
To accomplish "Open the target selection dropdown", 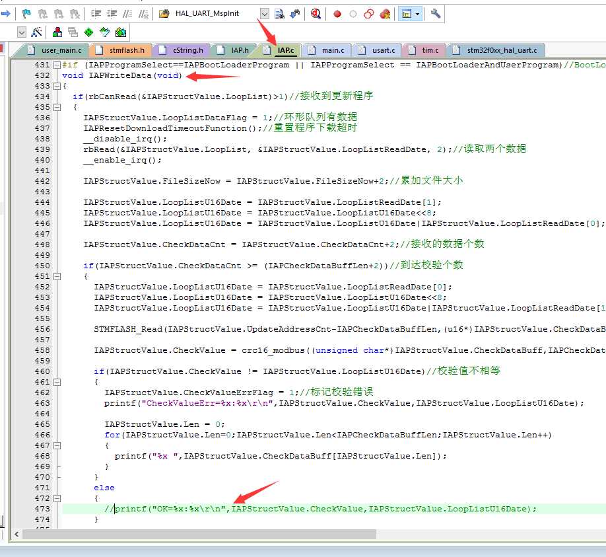I will 22,32.
